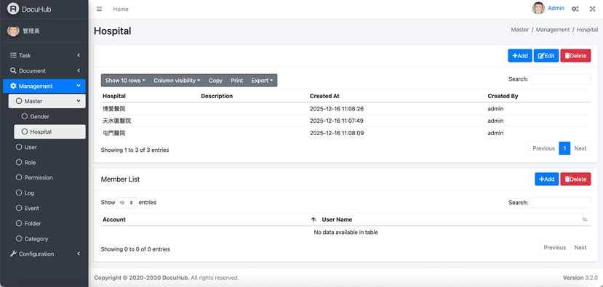Image resolution: width=603 pixels, height=287 pixels.
Task: Click the DocuHub logo icon
Action: (x=12, y=9)
